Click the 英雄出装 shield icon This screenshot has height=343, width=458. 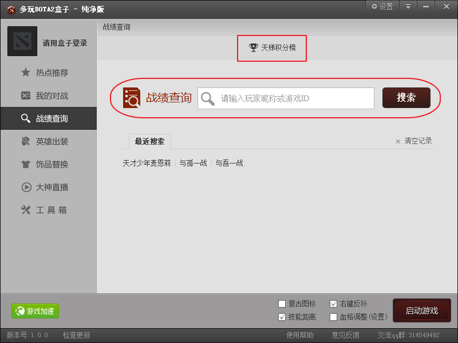[x=26, y=141]
